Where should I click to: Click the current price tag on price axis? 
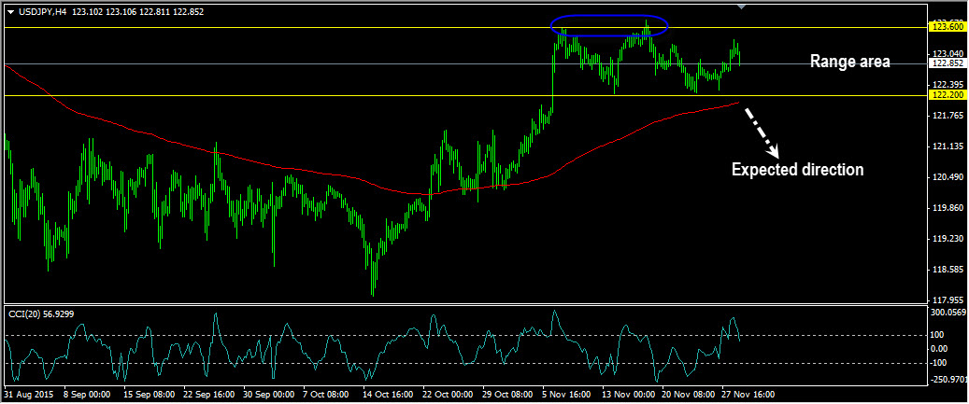click(x=947, y=63)
